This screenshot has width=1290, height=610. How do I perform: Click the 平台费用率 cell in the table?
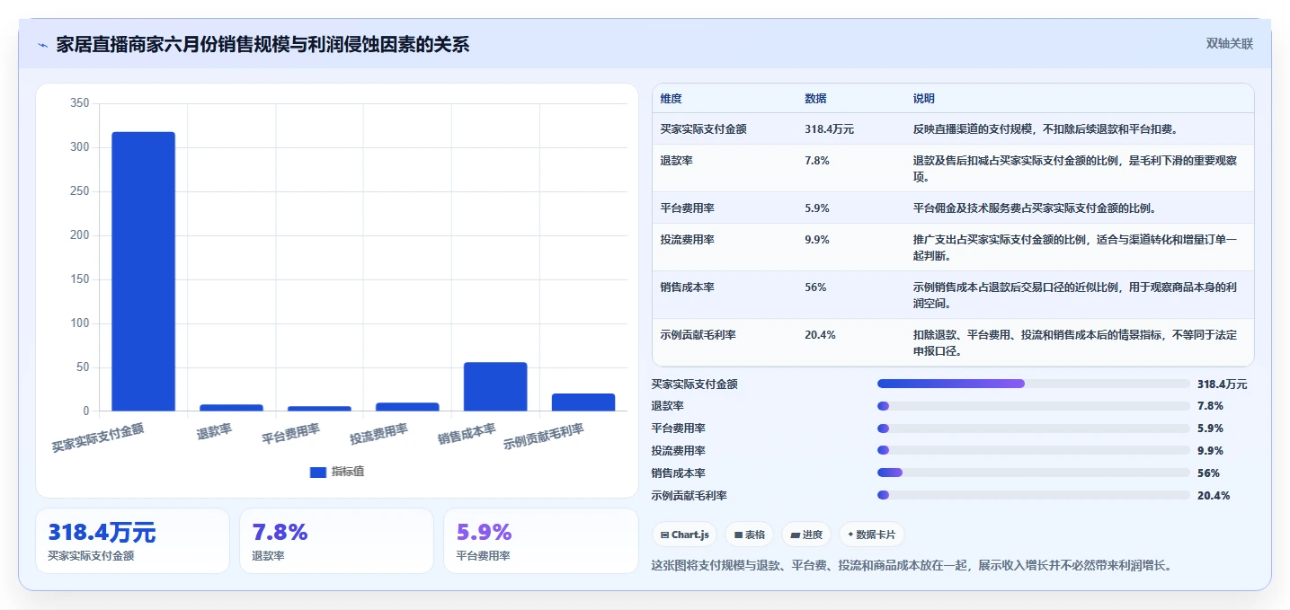pos(687,208)
